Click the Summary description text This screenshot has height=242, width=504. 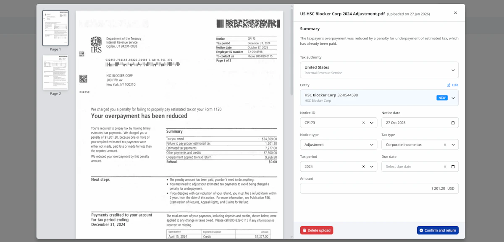[379, 41]
